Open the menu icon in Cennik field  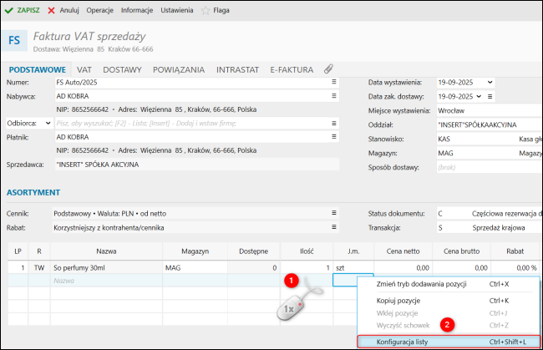pyautogui.click(x=334, y=213)
